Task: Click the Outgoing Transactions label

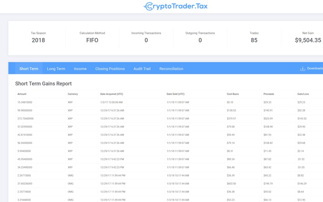Action: coord(200,33)
